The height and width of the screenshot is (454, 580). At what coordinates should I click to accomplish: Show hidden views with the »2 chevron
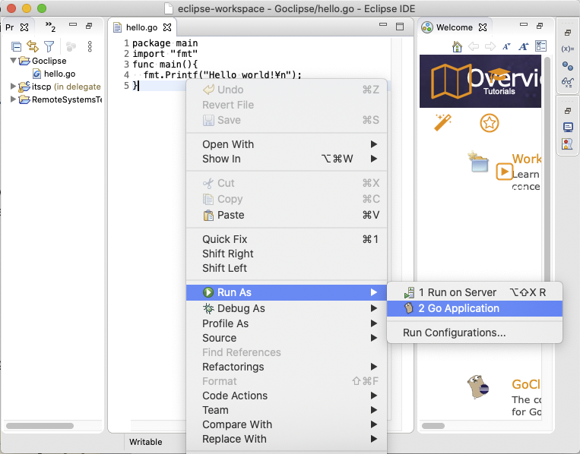coord(50,27)
